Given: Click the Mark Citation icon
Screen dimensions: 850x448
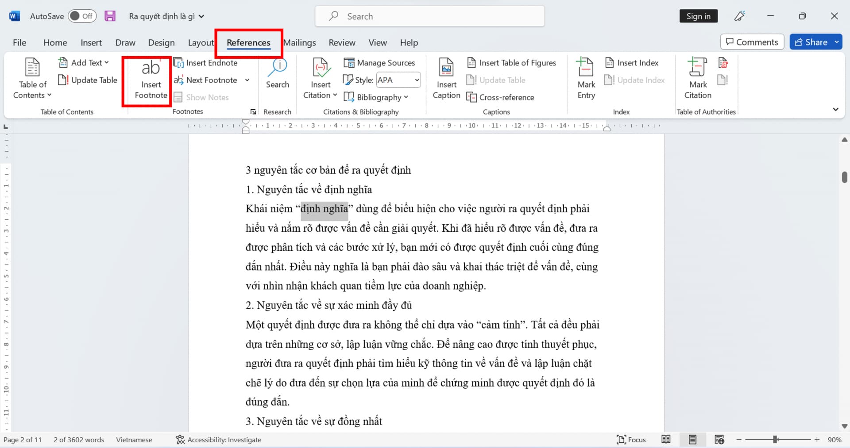Looking at the screenshot, I should pos(698,79).
